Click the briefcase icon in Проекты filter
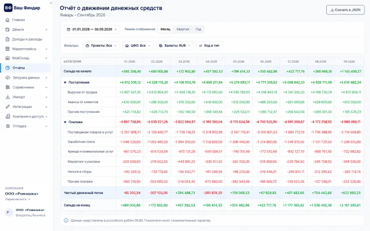Screen dimensions: 370x231 point(87,46)
